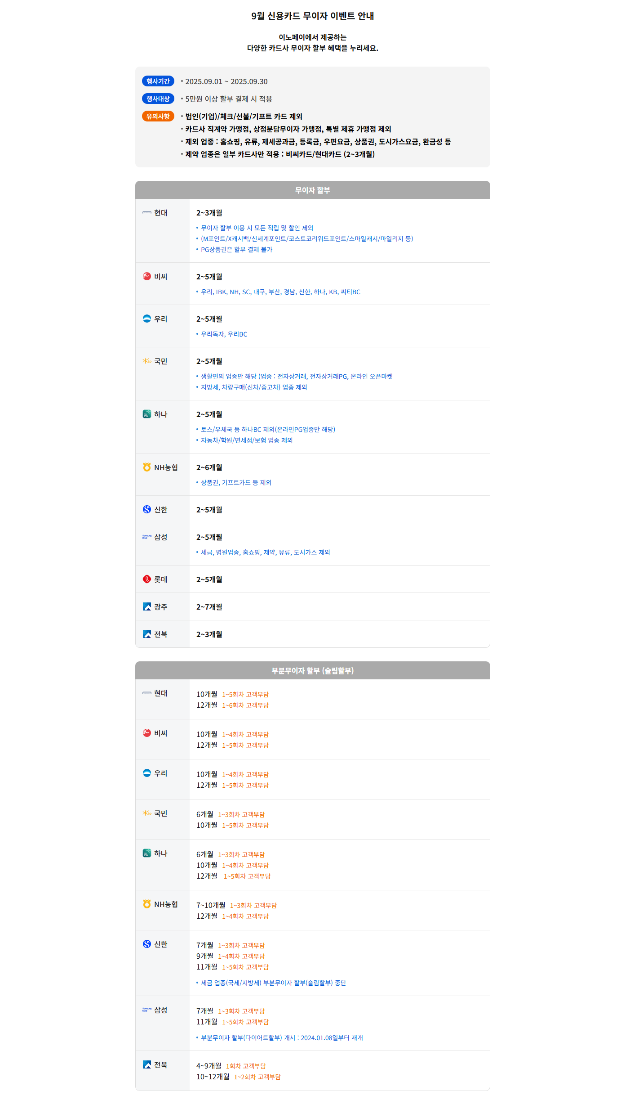
Task: Click the title 9월 신용카드 무이자 이벤트 안내
Action: pos(313,16)
